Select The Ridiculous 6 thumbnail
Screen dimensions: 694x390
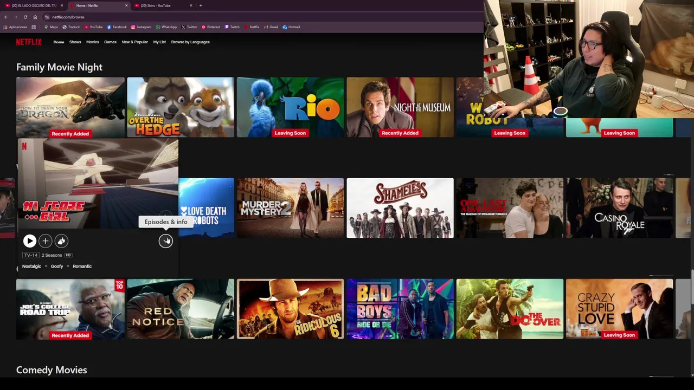point(290,309)
